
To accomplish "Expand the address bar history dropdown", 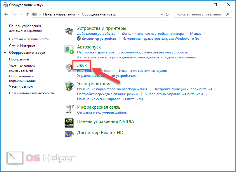I will pos(162,14).
